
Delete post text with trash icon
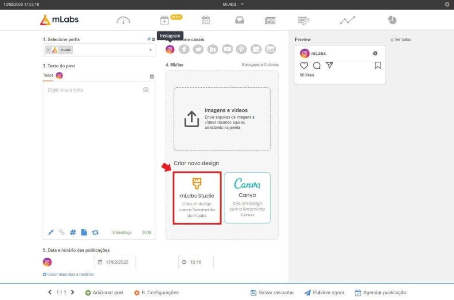click(x=152, y=76)
